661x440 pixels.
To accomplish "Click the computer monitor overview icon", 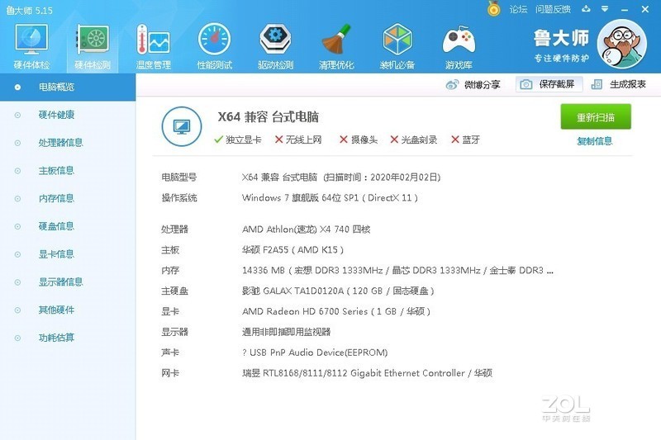I will tap(182, 126).
